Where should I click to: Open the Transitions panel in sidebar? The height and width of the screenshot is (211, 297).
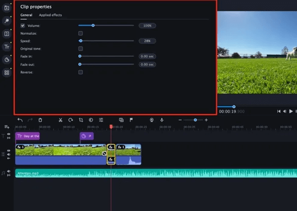(x=6, y=33)
